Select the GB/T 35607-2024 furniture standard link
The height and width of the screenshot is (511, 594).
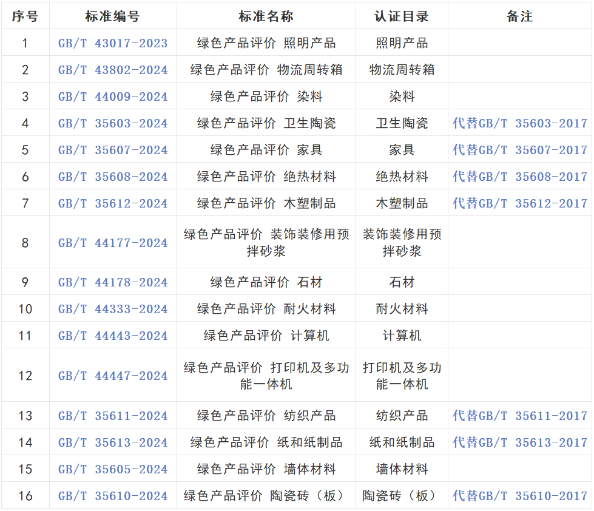113,150
